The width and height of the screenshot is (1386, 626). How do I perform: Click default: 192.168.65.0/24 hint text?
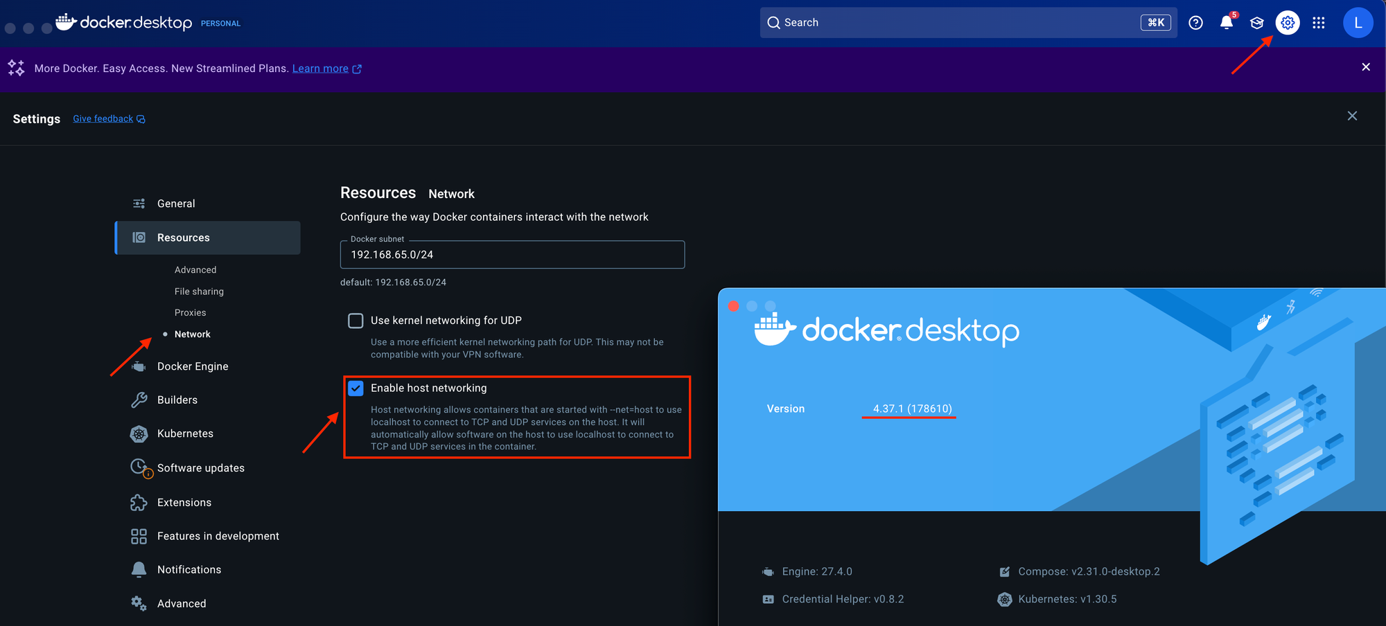click(x=393, y=283)
